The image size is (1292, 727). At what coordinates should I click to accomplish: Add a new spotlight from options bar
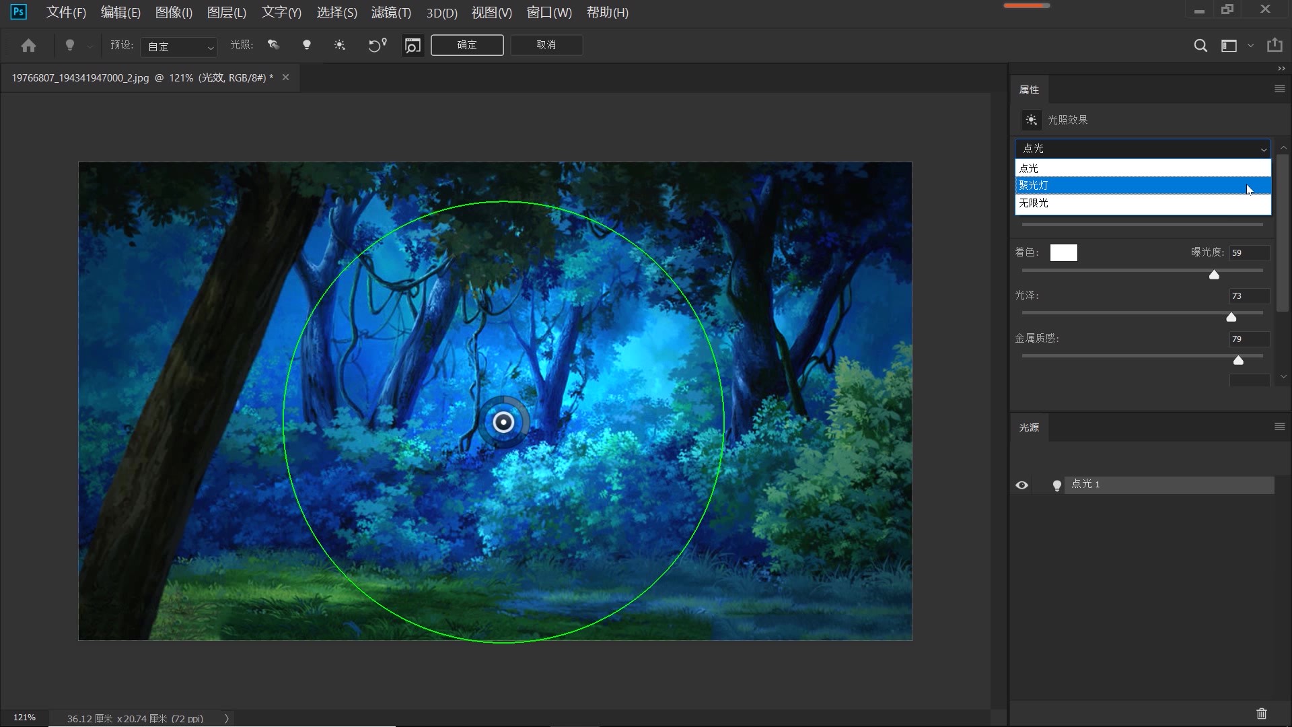click(273, 45)
